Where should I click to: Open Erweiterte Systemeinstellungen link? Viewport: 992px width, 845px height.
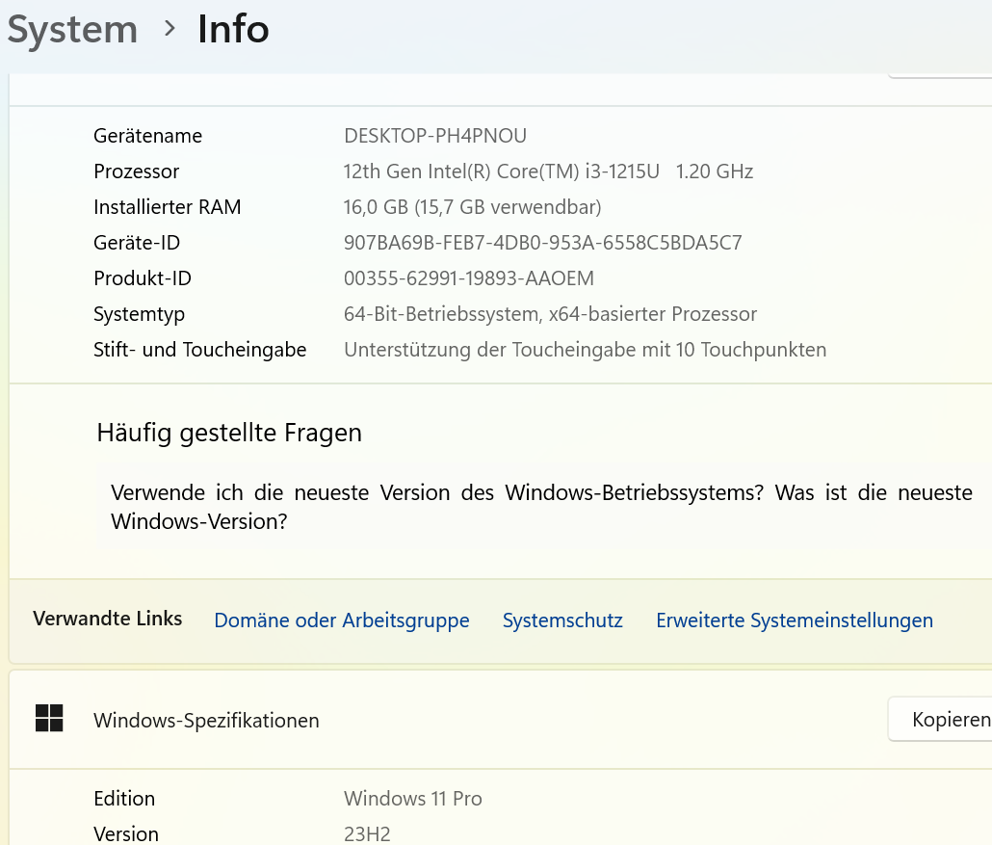tap(795, 621)
